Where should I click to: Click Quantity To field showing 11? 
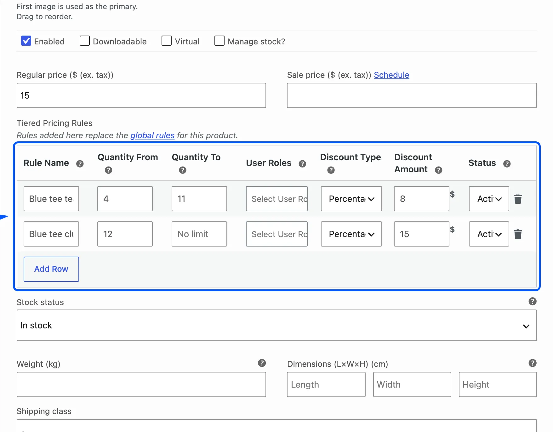coord(199,199)
